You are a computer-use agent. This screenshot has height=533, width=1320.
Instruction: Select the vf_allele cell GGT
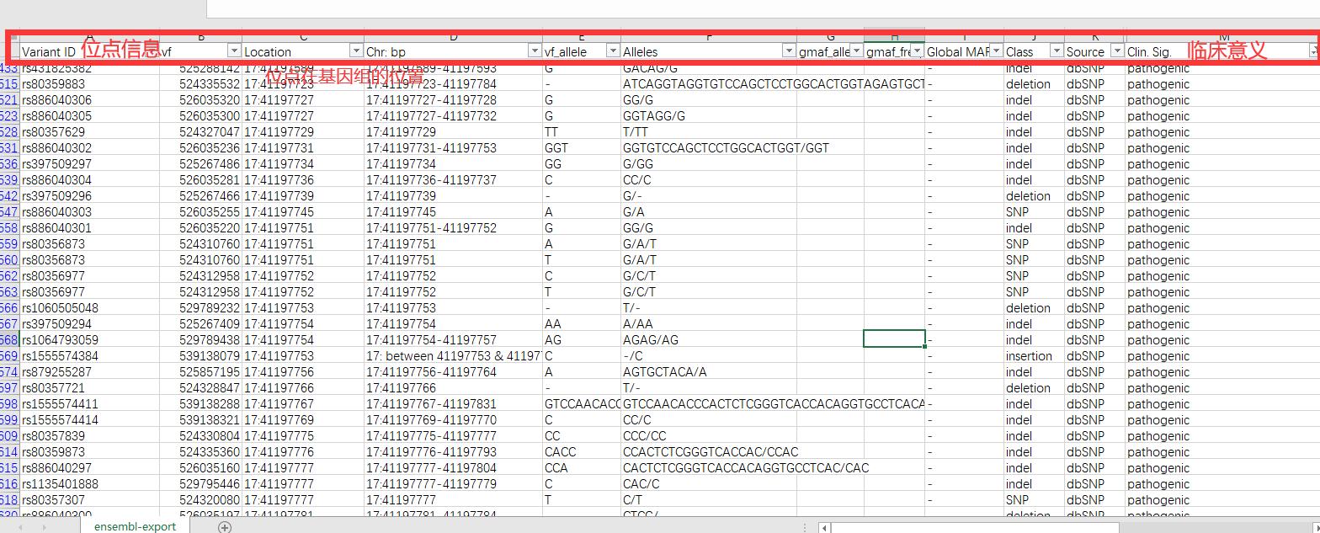click(x=582, y=148)
